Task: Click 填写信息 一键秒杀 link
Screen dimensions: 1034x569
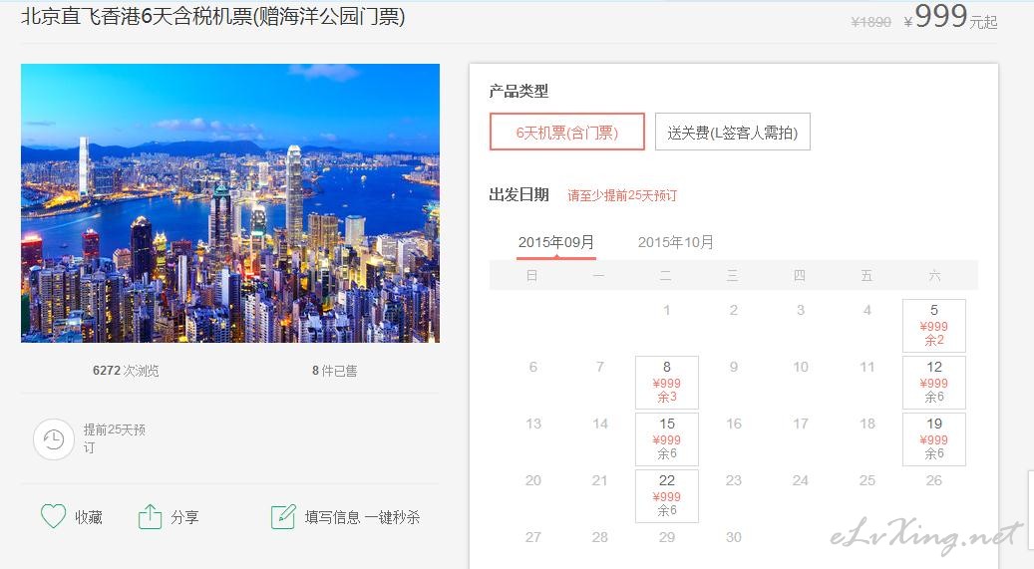Action: [362, 517]
